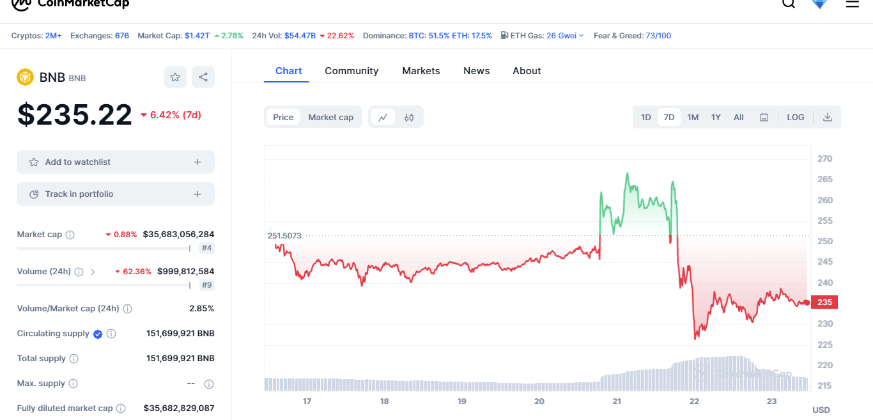Click date label 17 on chart axis

click(307, 401)
